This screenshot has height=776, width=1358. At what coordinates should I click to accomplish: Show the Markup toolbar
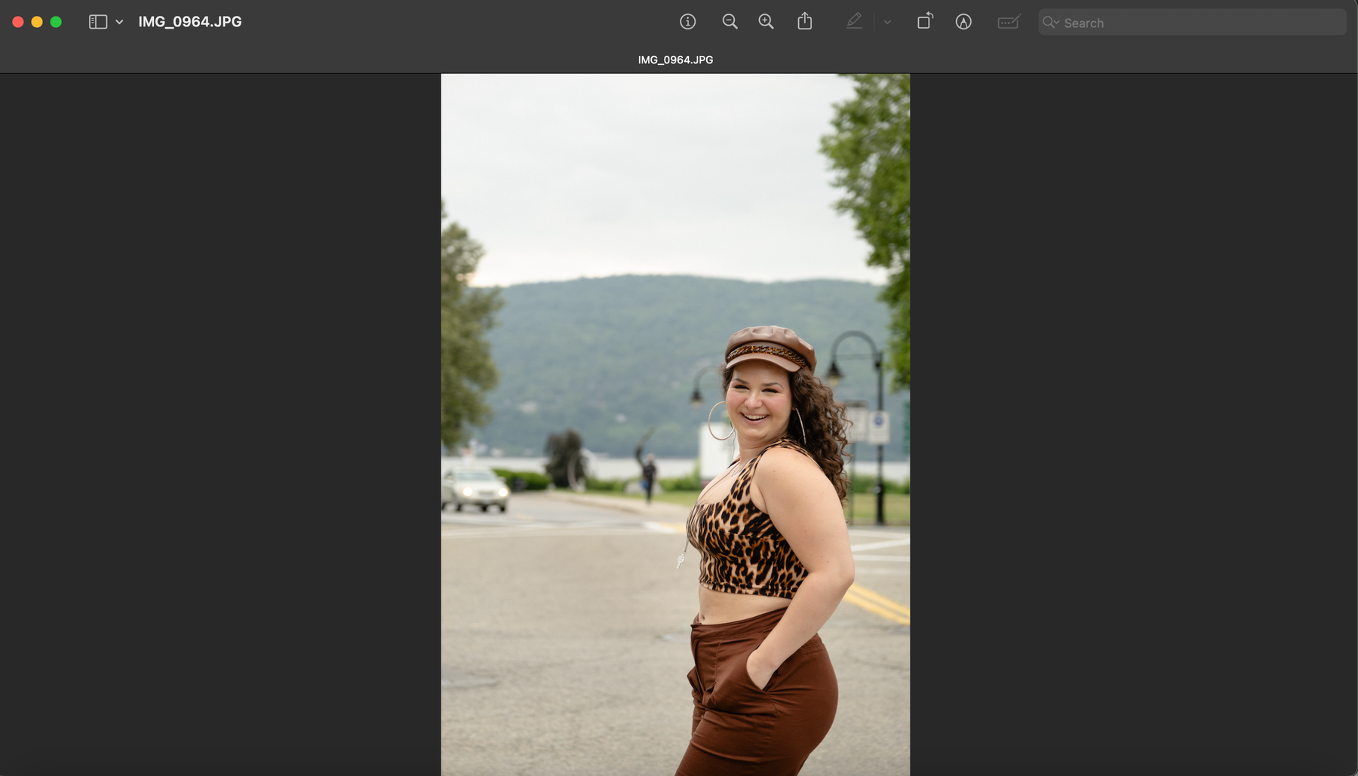[x=963, y=22]
